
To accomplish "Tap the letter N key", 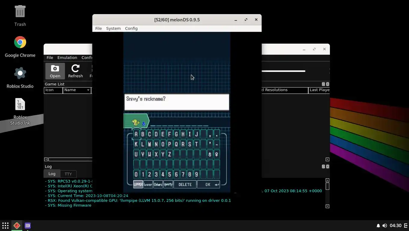I will pyautogui.click(x=156, y=144).
